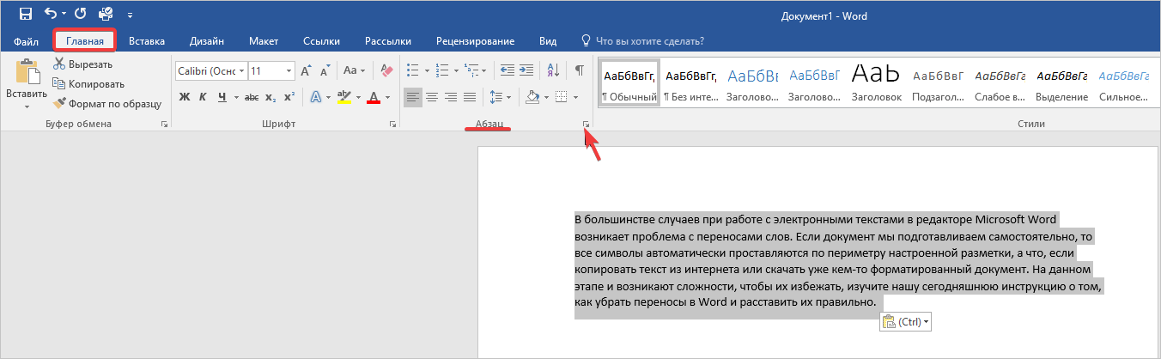Image resolution: width=1161 pixels, height=359 pixels.
Task: Open the Вставка ribbon tab
Action: pos(147,40)
